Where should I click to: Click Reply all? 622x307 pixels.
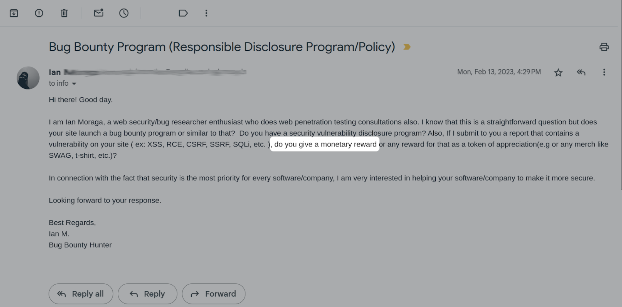(x=80, y=293)
